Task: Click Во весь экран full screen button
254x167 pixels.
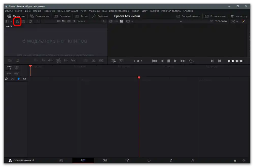Action: [215, 16]
